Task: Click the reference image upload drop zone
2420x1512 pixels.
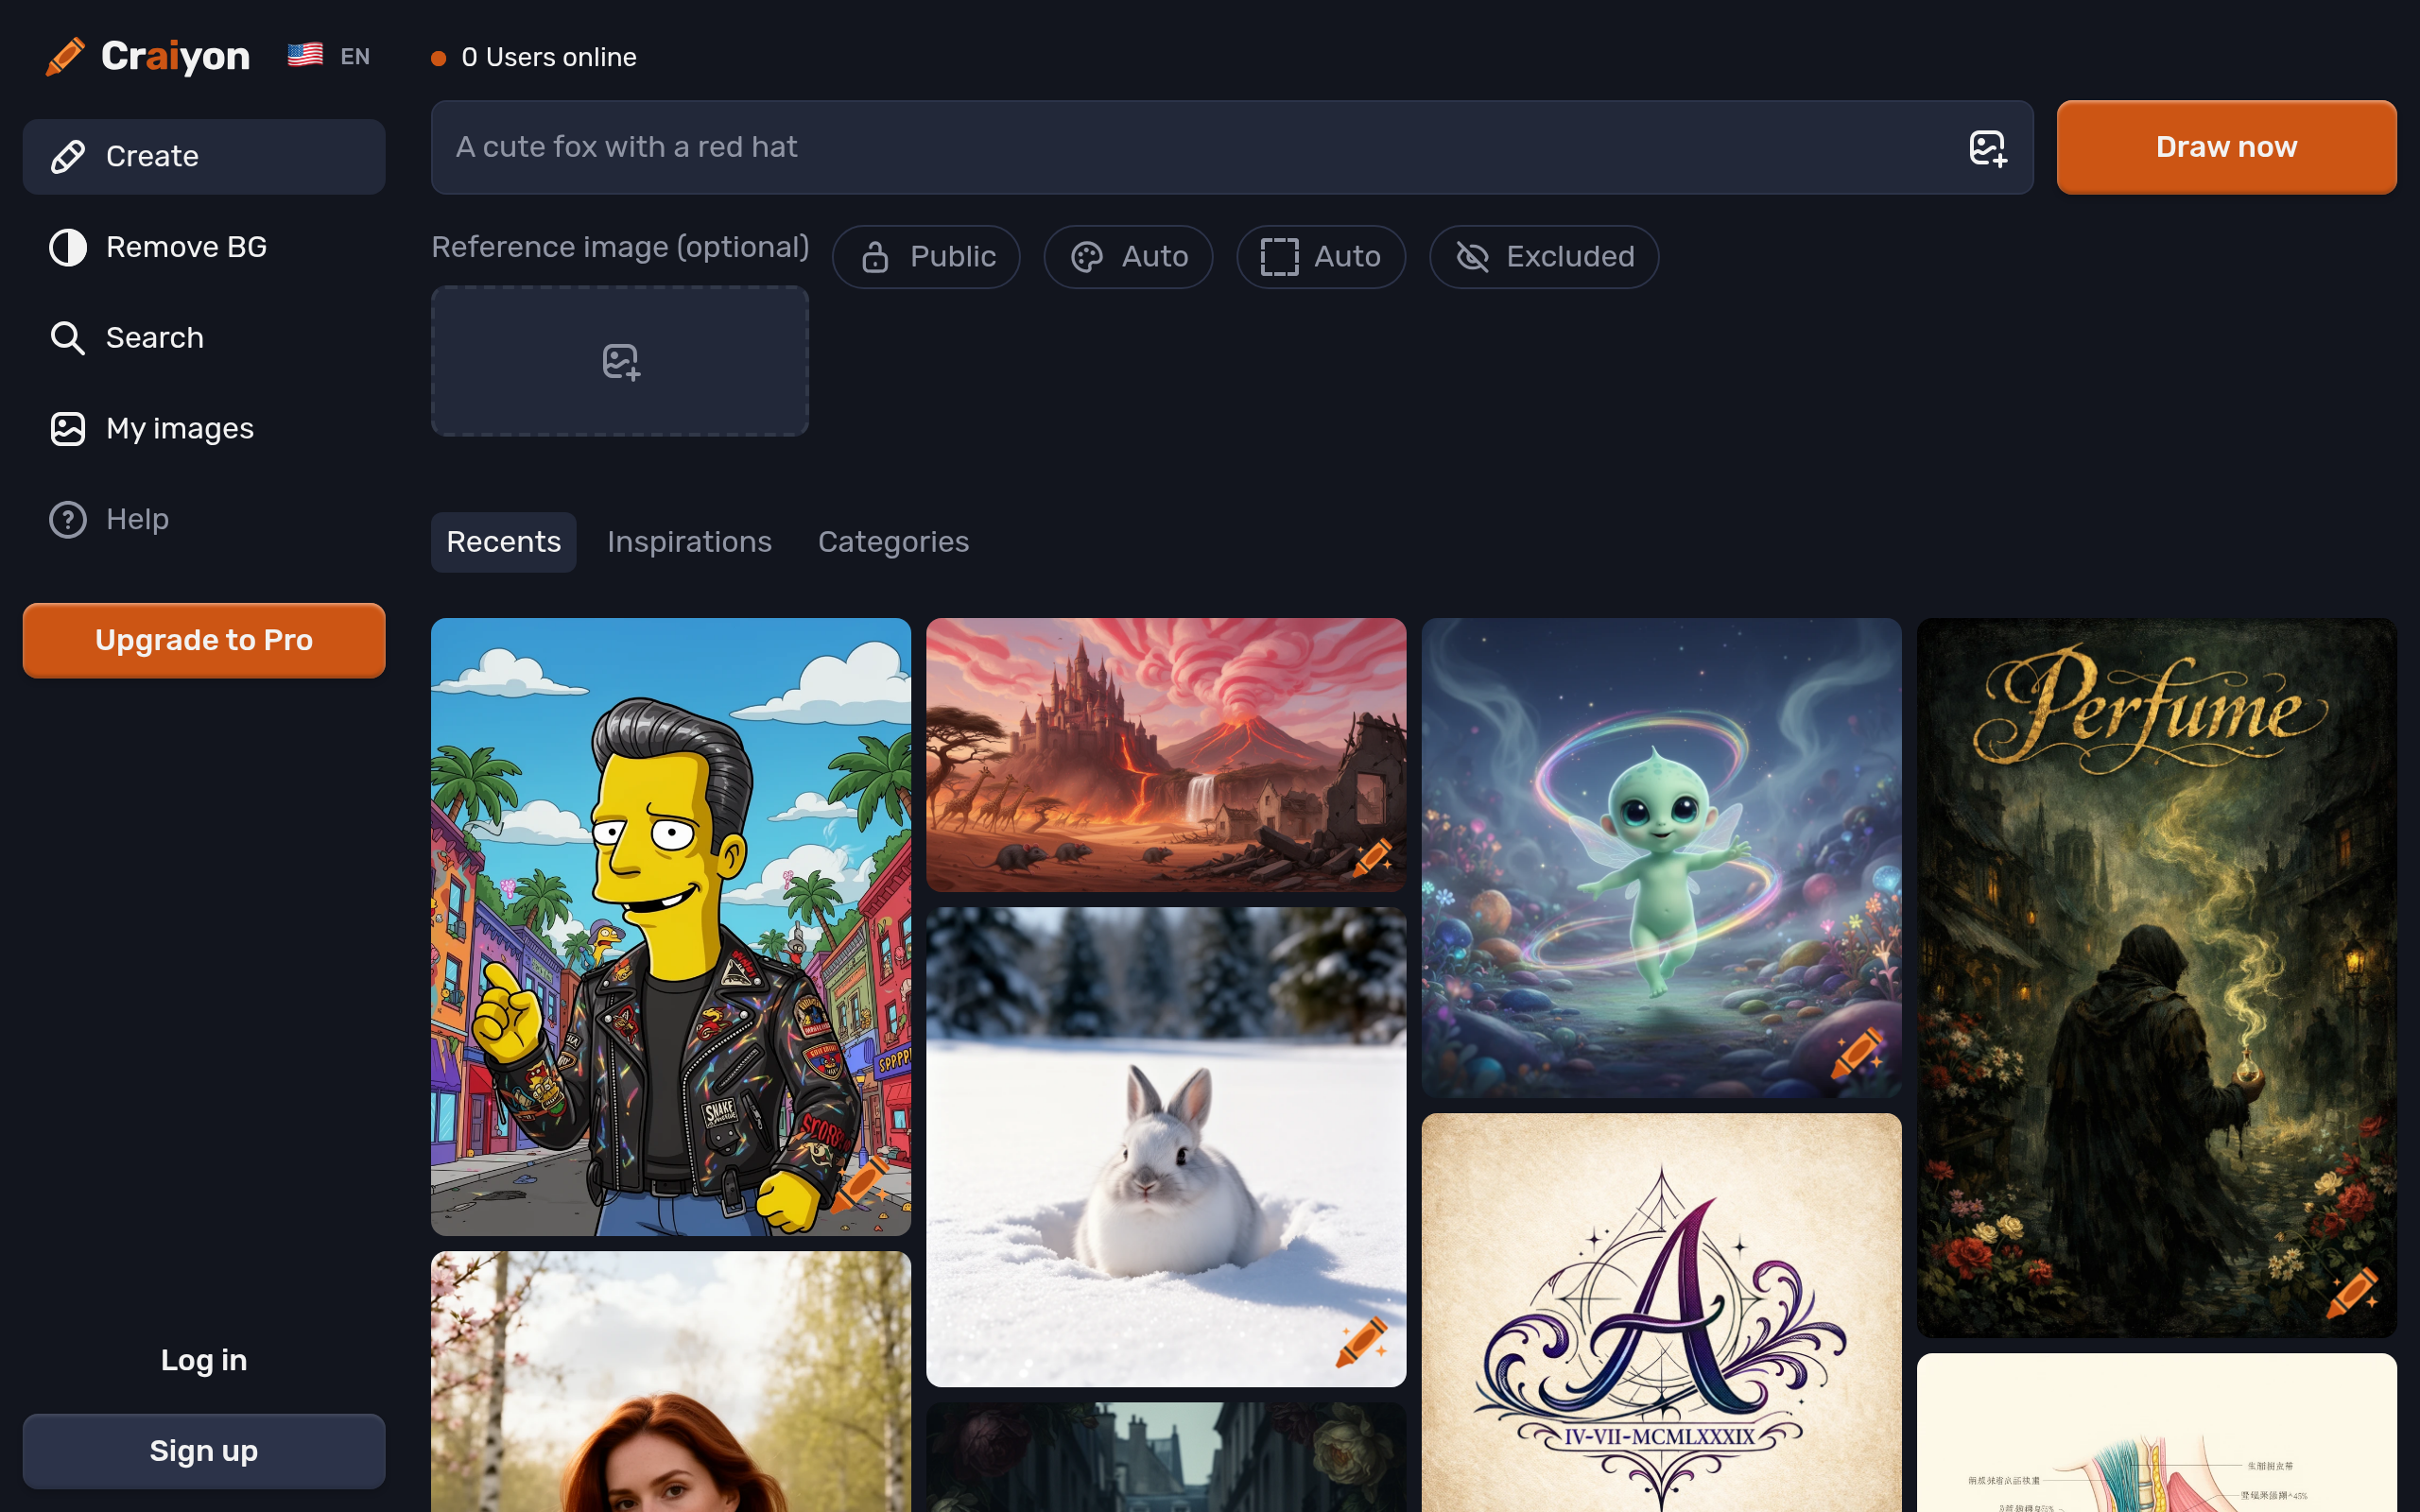Action: [x=620, y=361]
